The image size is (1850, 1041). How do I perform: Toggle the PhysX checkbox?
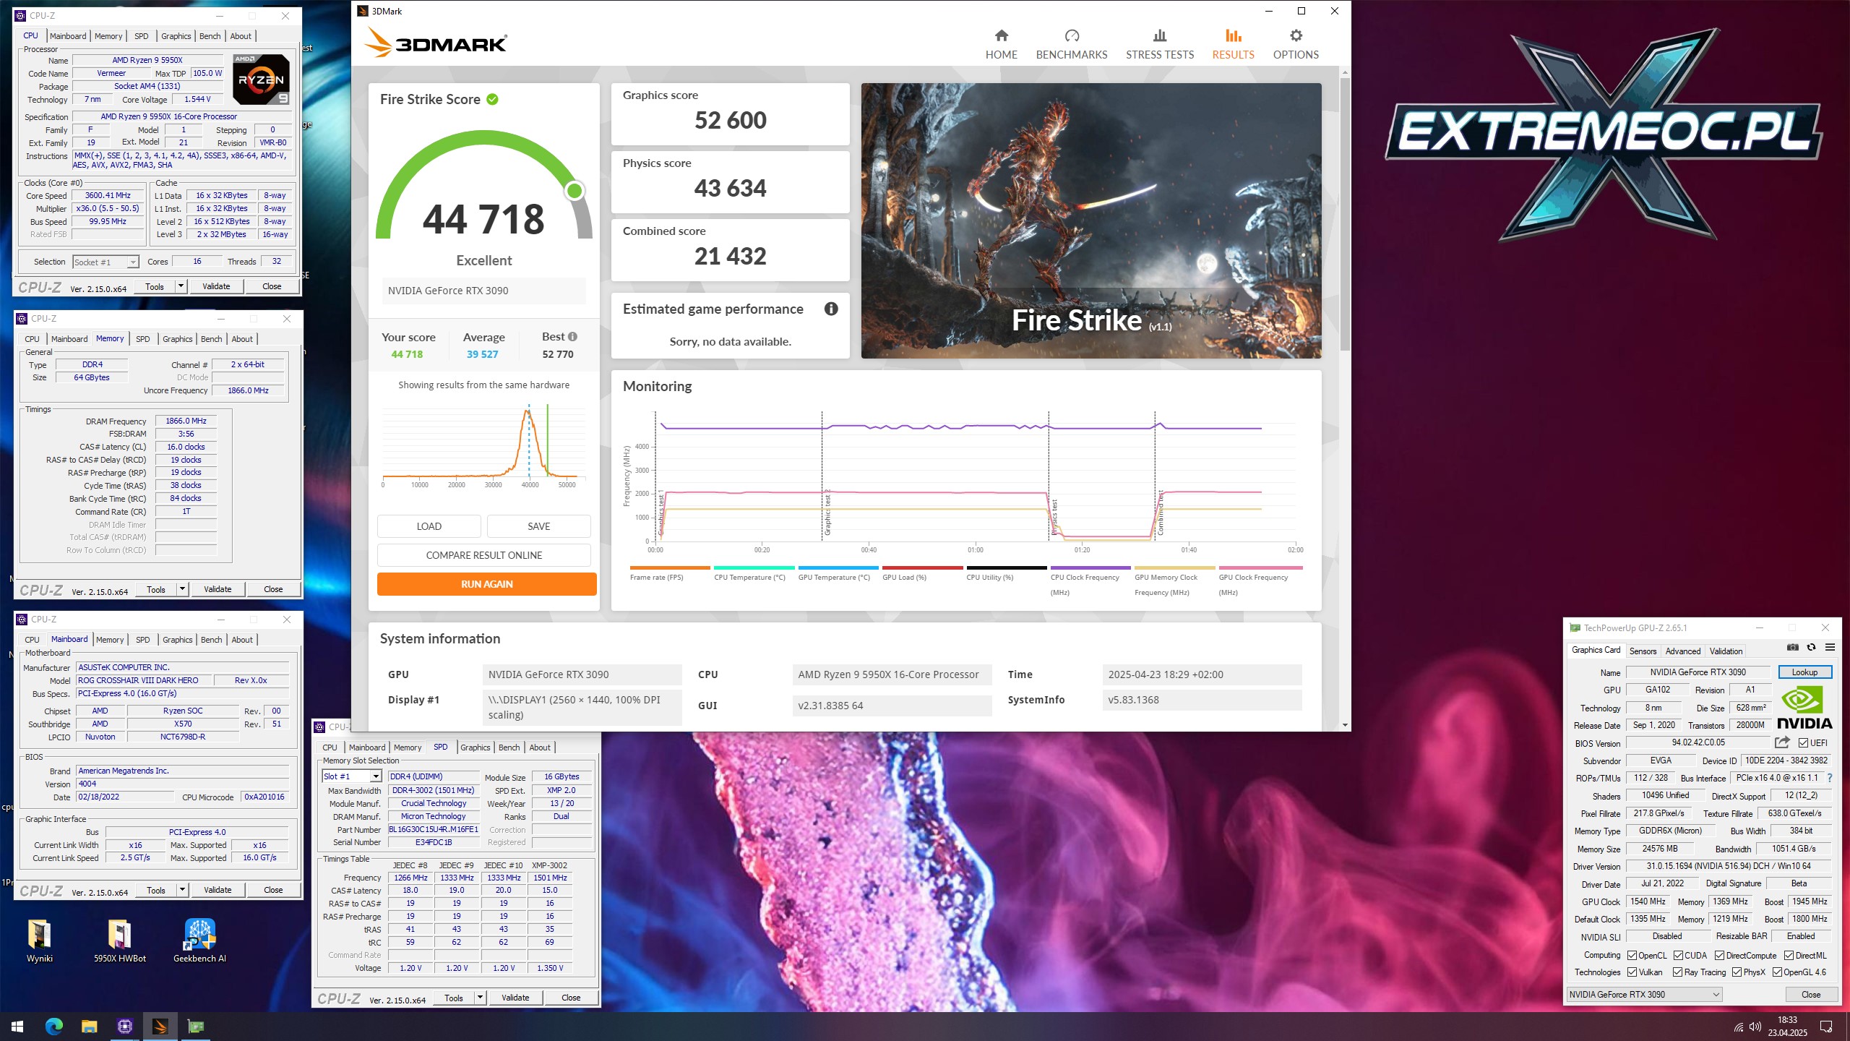click(1737, 972)
